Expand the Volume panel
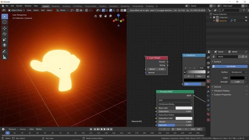 tap(217, 87)
